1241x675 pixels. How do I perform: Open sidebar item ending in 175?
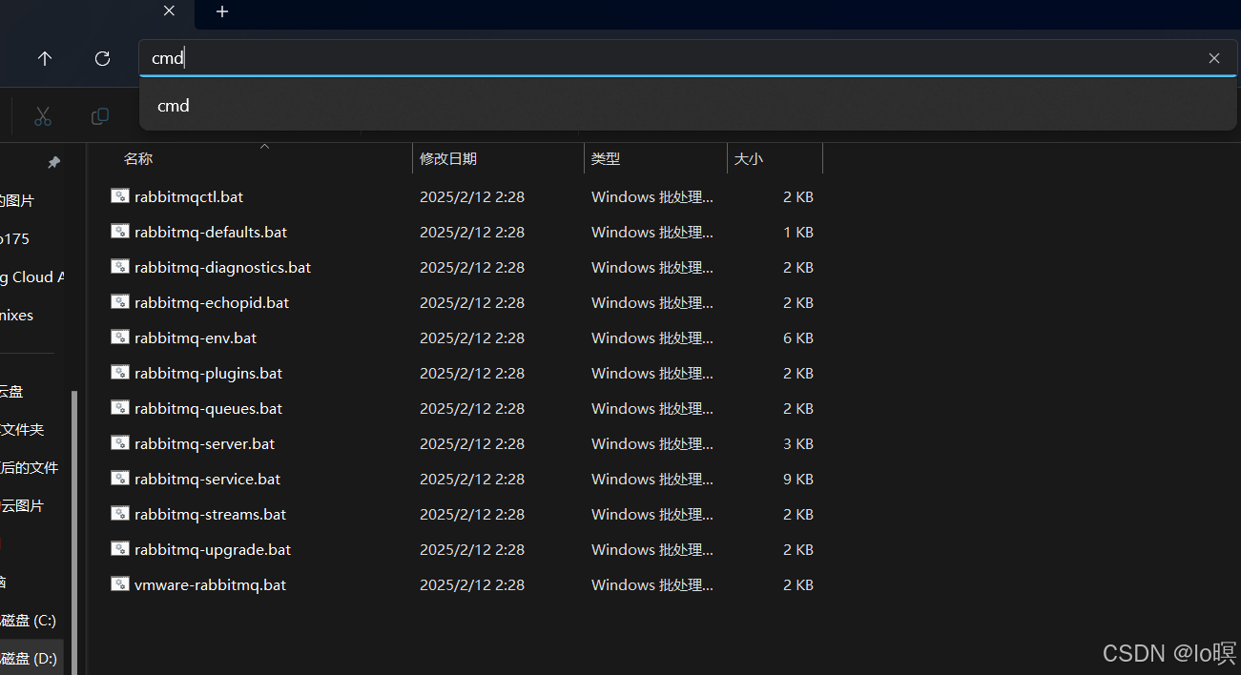[15, 239]
